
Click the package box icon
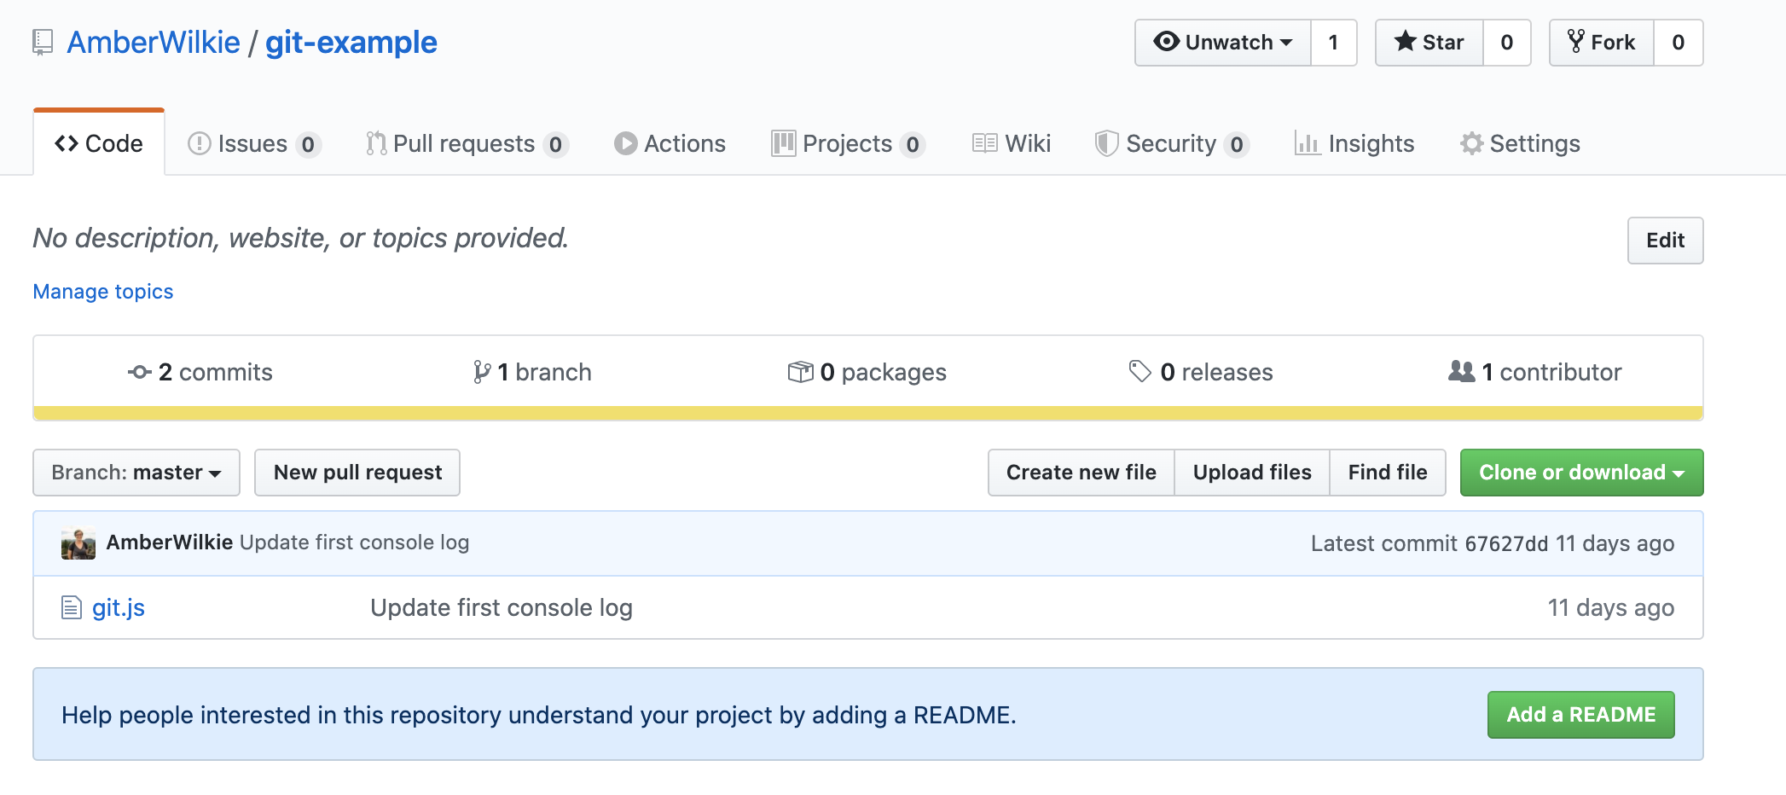pos(800,373)
